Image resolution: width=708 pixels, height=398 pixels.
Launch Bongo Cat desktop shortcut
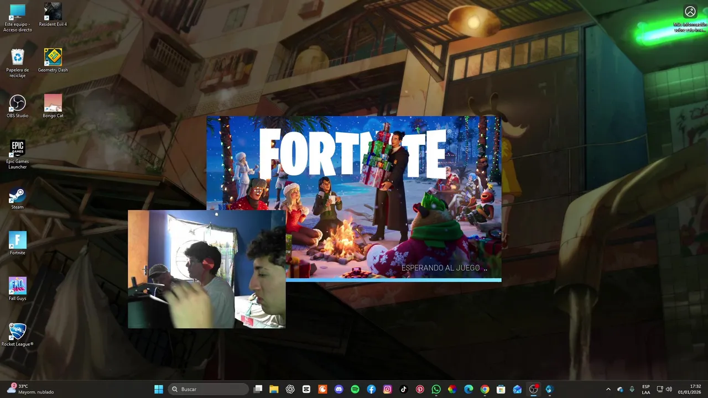(x=53, y=106)
